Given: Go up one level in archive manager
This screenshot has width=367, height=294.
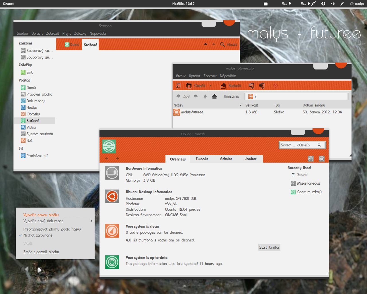Looking at the screenshot, I should coord(205,96).
